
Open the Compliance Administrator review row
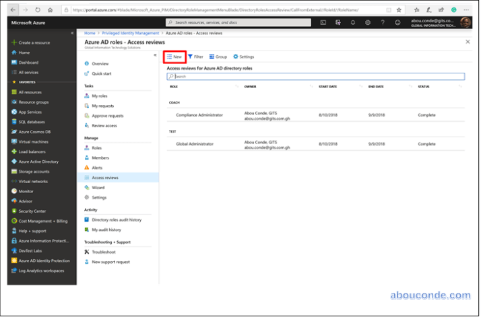click(x=199, y=115)
